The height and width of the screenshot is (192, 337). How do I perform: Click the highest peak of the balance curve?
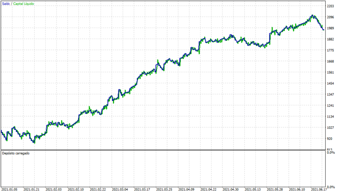pyautogui.click(x=312, y=16)
